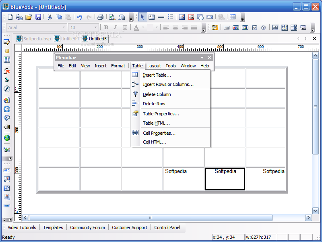Image resolution: width=322 pixels, height=242 pixels.
Task: Click the New page icon in toolbar
Action: (10, 17)
